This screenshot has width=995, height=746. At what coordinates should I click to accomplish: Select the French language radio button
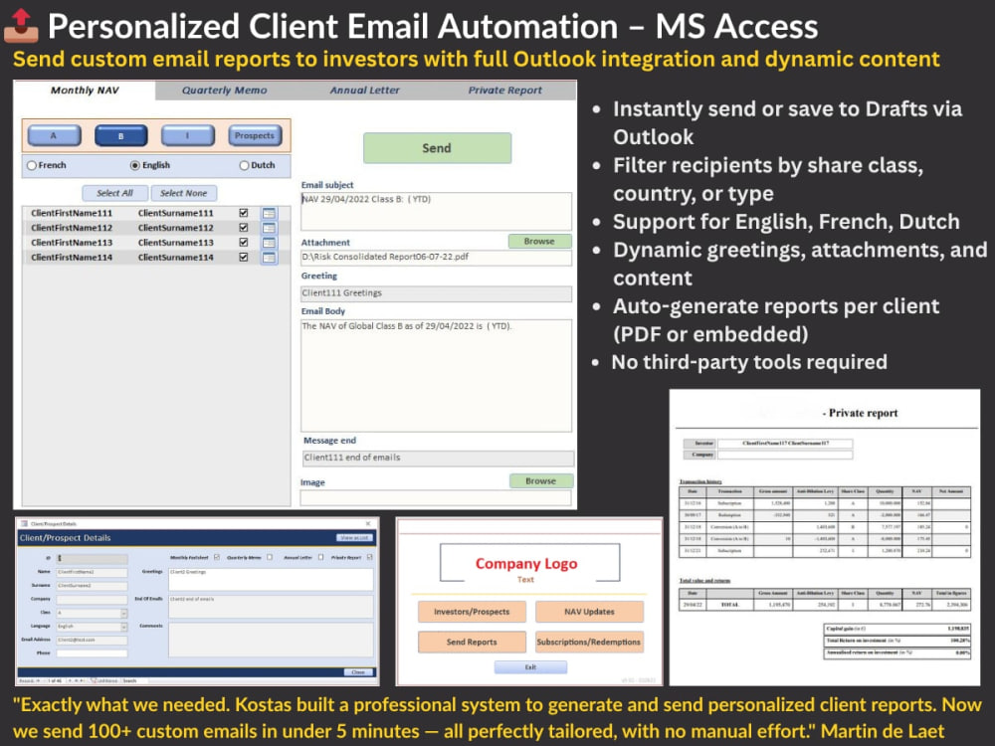pos(32,165)
